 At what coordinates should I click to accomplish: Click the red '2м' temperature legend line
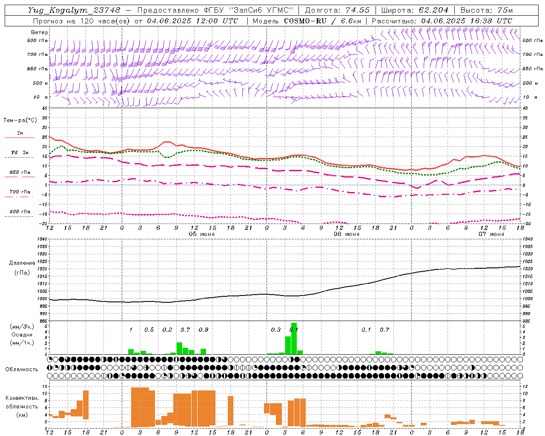click(x=20, y=138)
